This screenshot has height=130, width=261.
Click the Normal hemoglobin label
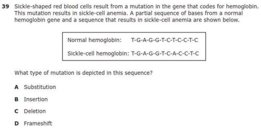(95, 40)
